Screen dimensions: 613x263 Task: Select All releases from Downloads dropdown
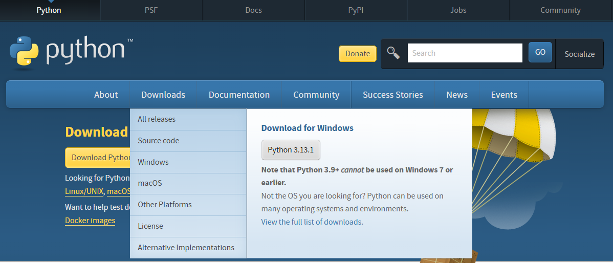coord(188,119)
